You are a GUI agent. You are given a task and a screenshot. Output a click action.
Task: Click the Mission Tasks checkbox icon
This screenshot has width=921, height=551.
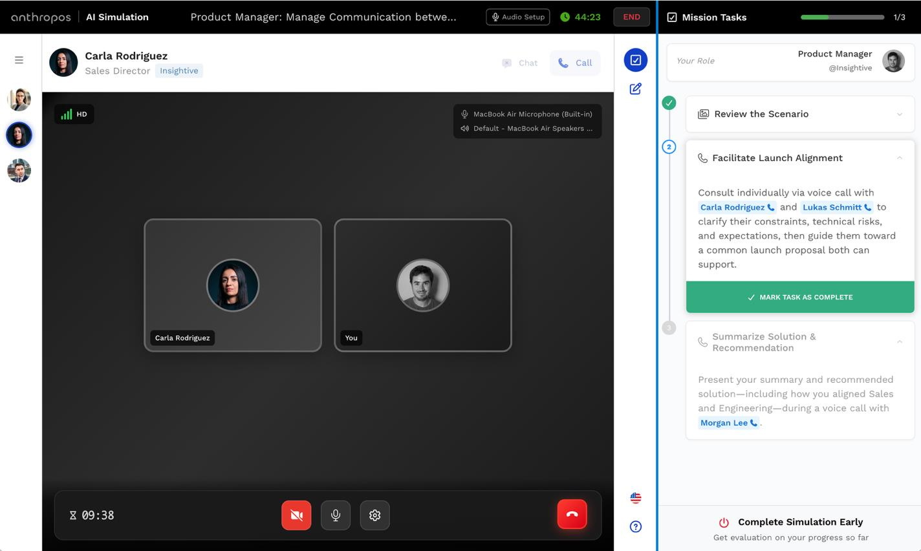(672, 17)
